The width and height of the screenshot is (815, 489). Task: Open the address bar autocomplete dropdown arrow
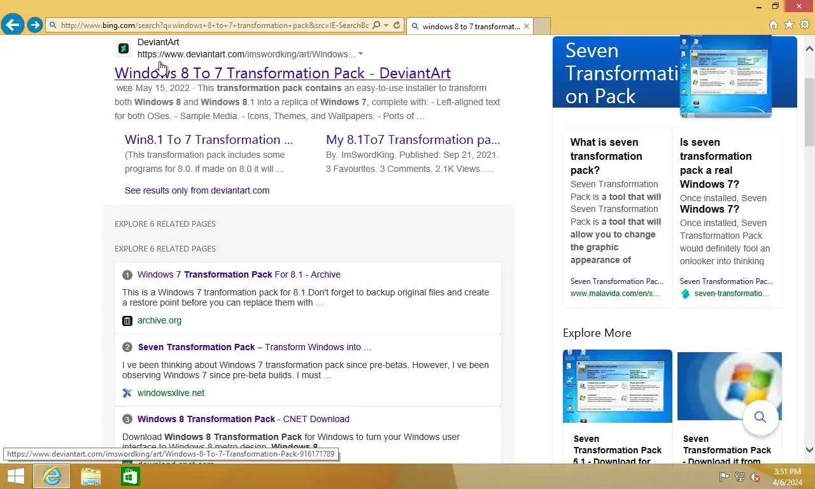[386, 25]
